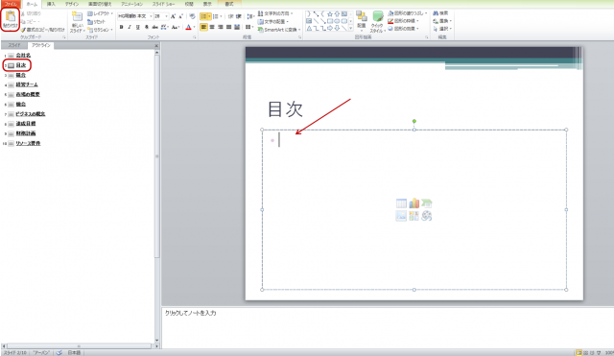This screenshot has height=356, width=614.
Task: Click the insert table placeholder icon
Action: tap(401, 203)
